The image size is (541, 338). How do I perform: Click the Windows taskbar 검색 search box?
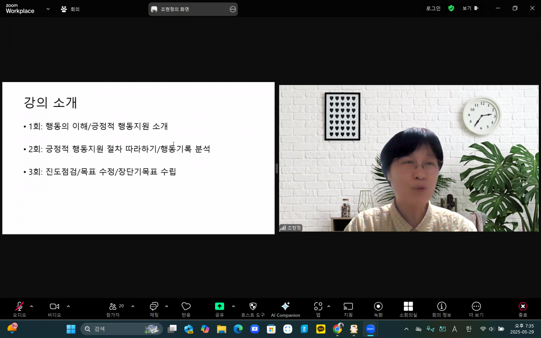point(122,329)
